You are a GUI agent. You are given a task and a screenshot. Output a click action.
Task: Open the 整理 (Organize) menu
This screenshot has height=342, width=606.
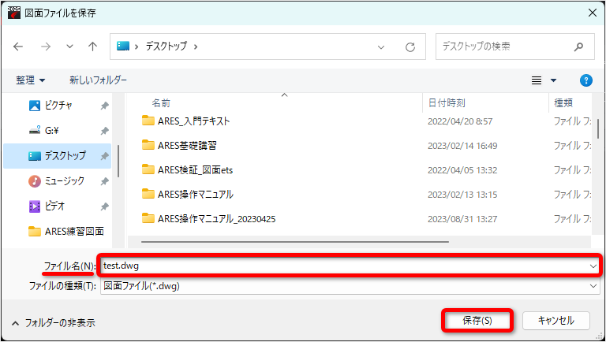pyautogui.click(x=31, y=80)
